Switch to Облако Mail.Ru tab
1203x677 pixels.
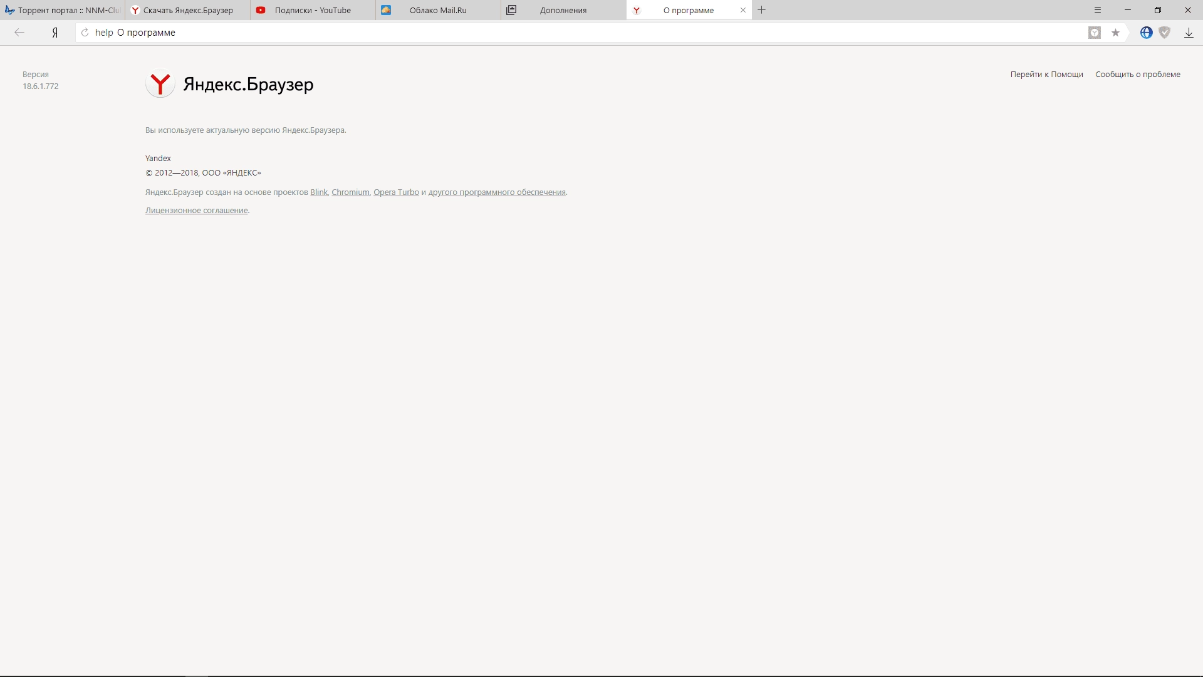[x=439, y=10]
